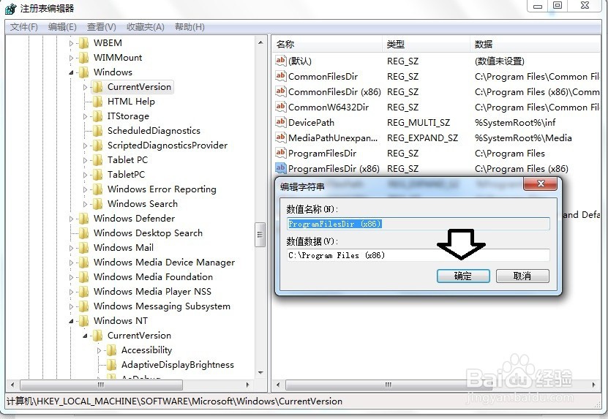Click the Windows Mail folder icon
The image size is (608, 419).
pos(83,248)
